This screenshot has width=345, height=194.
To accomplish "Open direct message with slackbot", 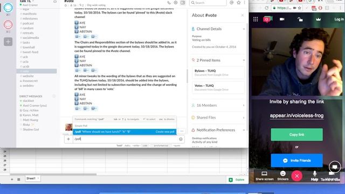I will 29,101.
